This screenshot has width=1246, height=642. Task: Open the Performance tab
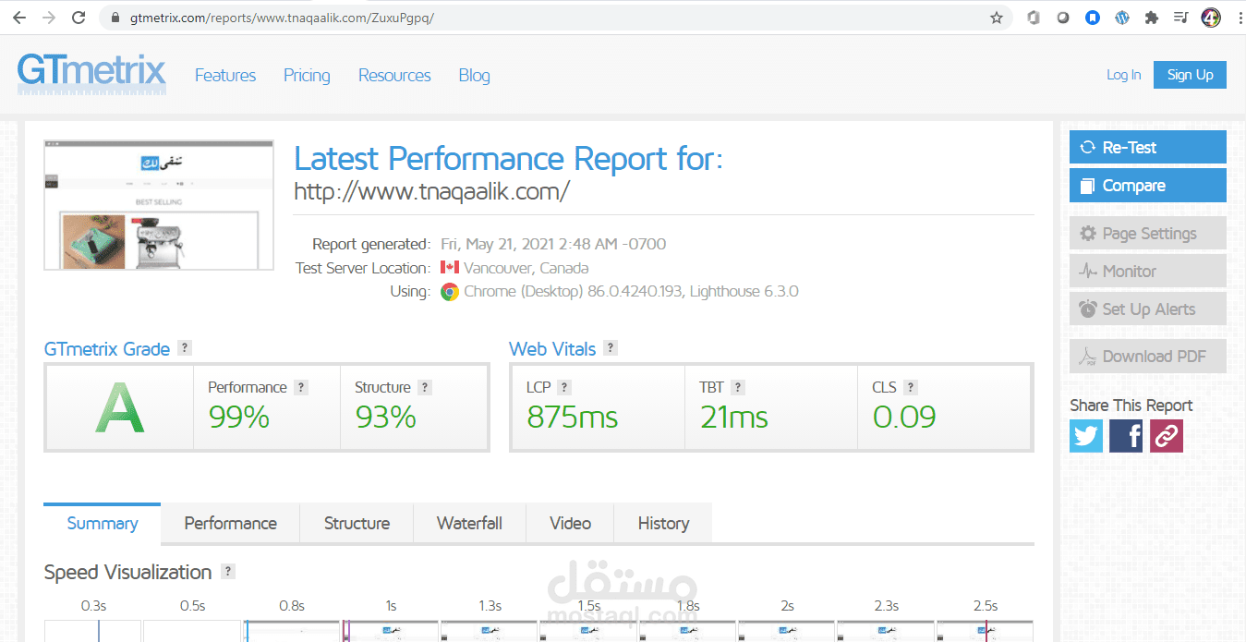[230, 523]
